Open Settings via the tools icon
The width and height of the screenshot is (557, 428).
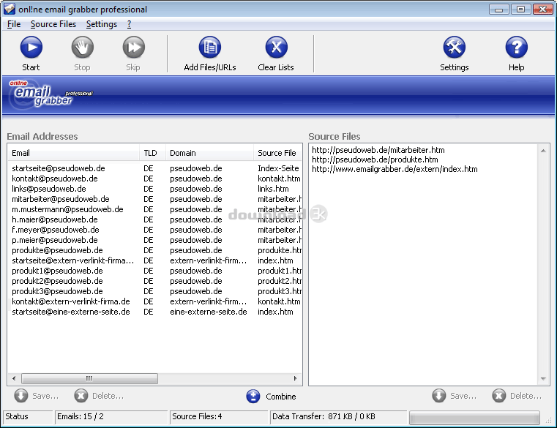click(x=455, y=48)
